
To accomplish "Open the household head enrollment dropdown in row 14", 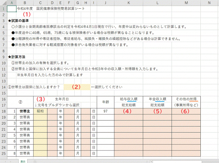I will [76, 87].
